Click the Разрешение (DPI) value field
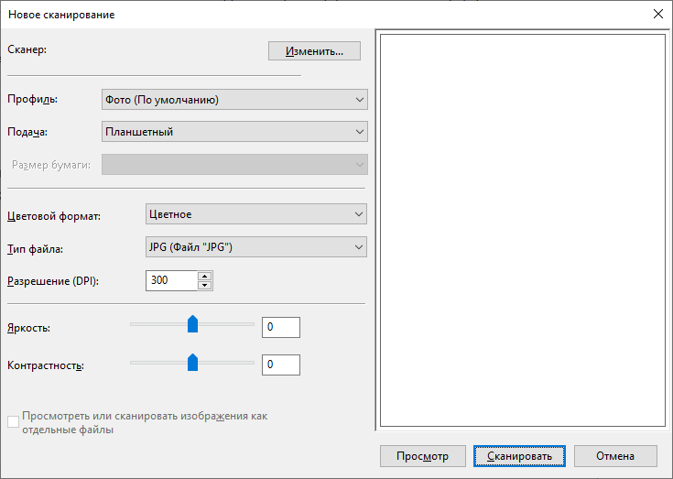The width and height of the screenshot is (673, 479). click(171, 280)
